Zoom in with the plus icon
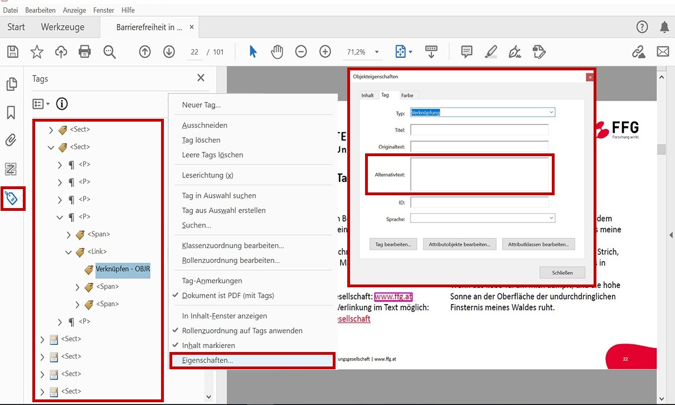The height and width of the screenshot is (405, 675). coord(326,52)
